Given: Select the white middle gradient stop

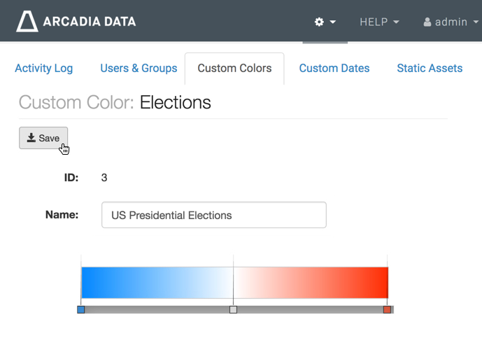Looking at the screenshot, I should click(234, 309).
